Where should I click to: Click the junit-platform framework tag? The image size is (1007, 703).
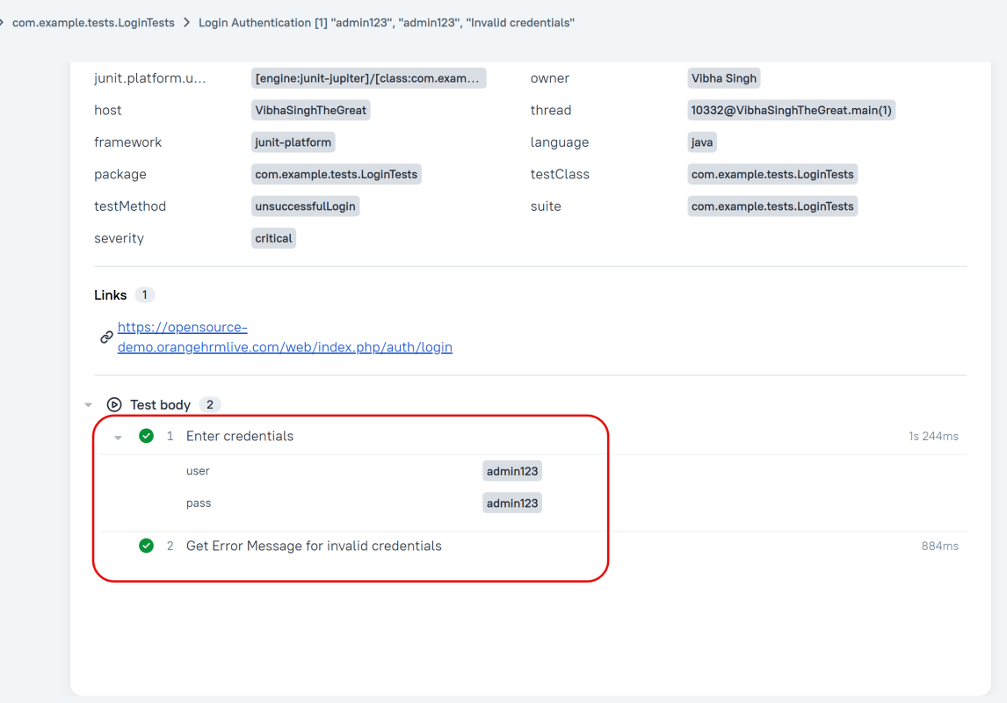click(293, 142)
